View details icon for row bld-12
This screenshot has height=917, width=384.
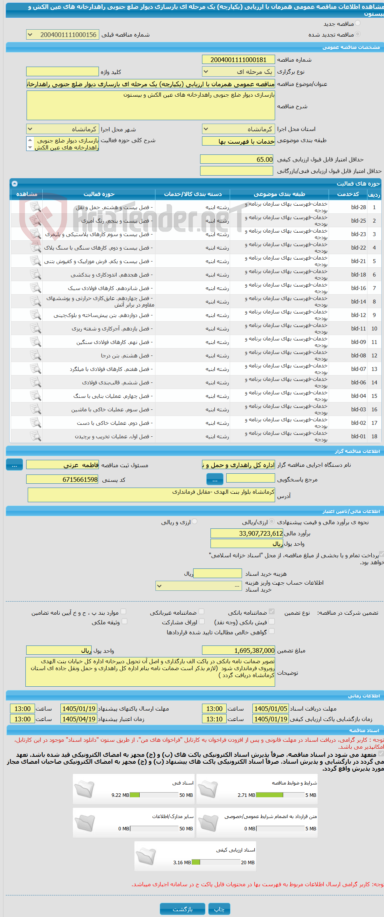coord(35,315)
